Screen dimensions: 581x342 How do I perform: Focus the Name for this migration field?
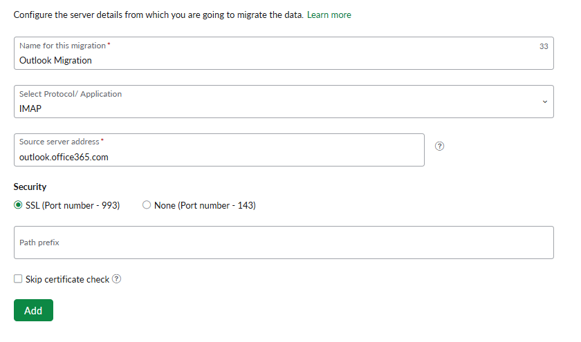pyautogui.click(x=284, y=53)
